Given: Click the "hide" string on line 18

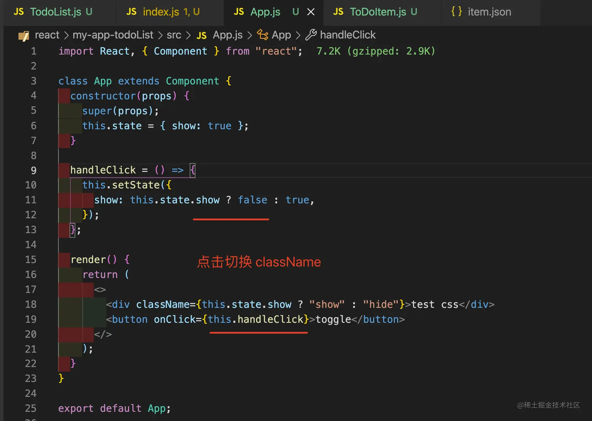Looking at the screenshot, I should point(381,304).
